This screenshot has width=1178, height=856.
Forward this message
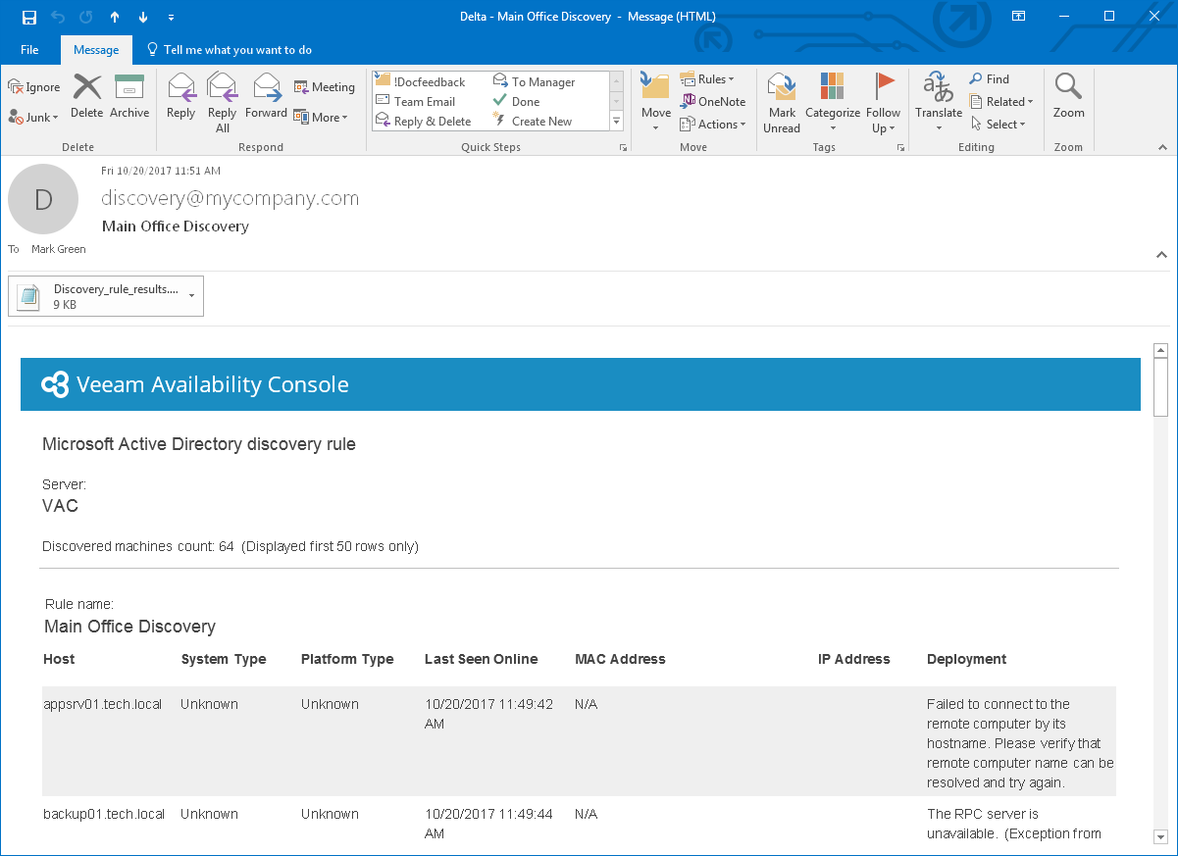[x=266, y=96]
